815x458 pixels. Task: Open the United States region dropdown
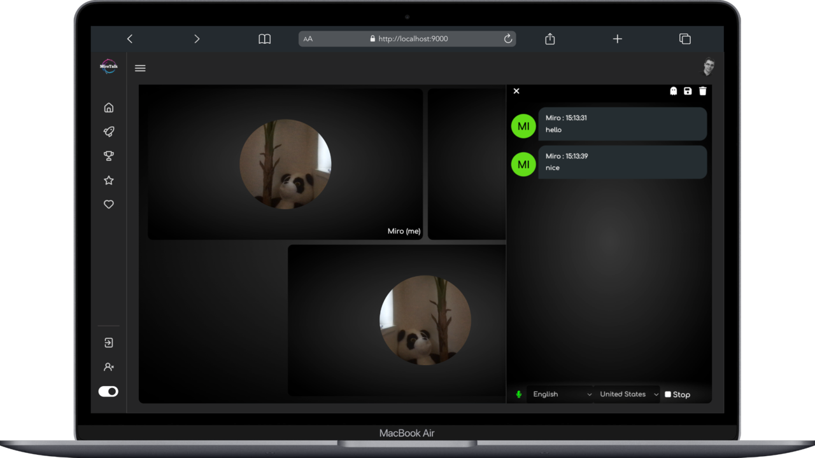tap(627, 394)
